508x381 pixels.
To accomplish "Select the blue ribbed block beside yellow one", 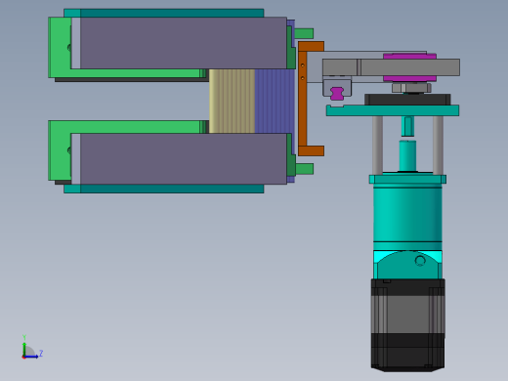I will (x=275, y=101).
